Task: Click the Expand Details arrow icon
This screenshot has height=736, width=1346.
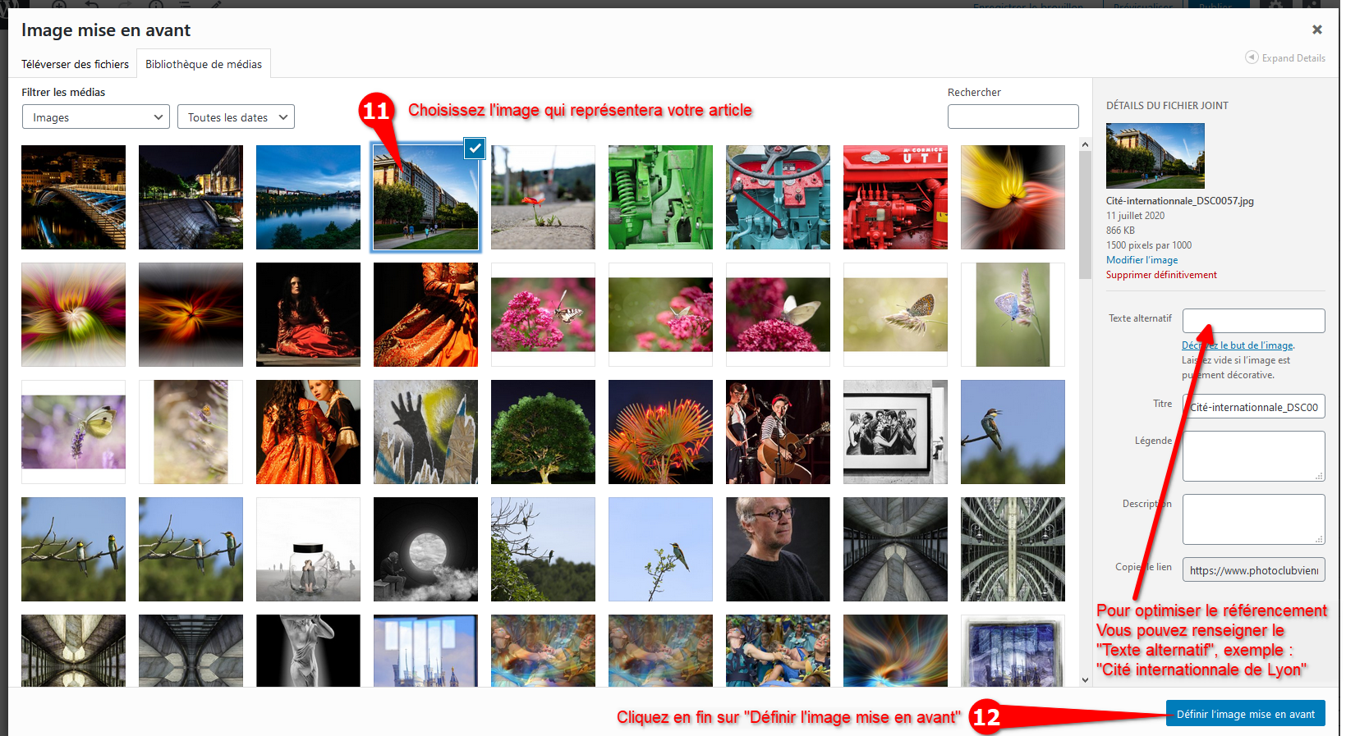Action: point(1252,57)
